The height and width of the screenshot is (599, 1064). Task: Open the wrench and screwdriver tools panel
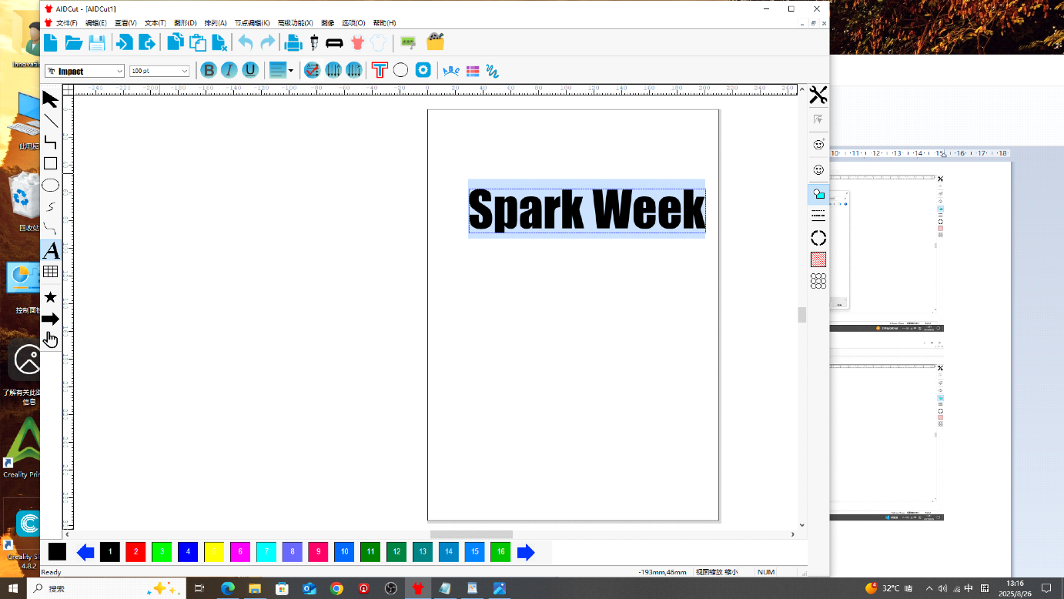(x=818, y=95)
